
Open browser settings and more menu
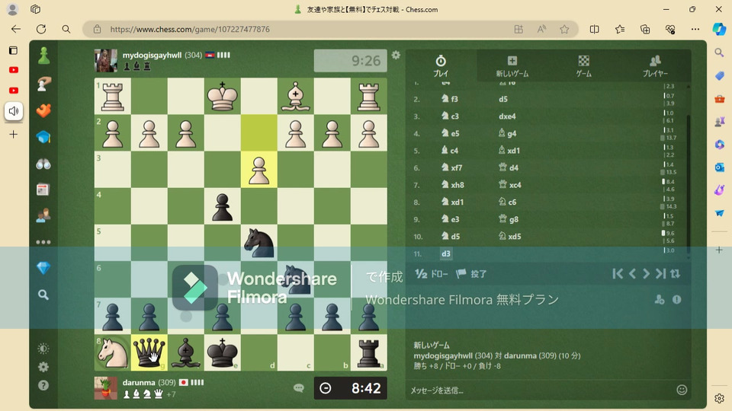click(695, 30)
